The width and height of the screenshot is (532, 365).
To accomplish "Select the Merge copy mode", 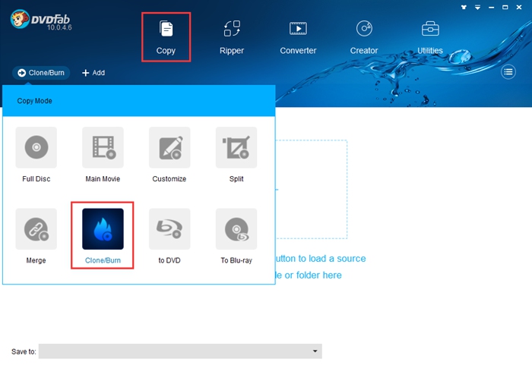I will pyautogui.click(x=36, y=237).
